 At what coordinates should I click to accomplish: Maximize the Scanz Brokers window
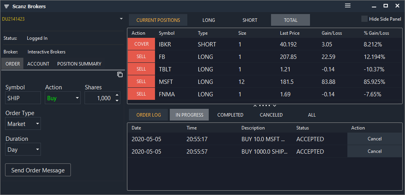pyautogui.click(x=386, y=6)
